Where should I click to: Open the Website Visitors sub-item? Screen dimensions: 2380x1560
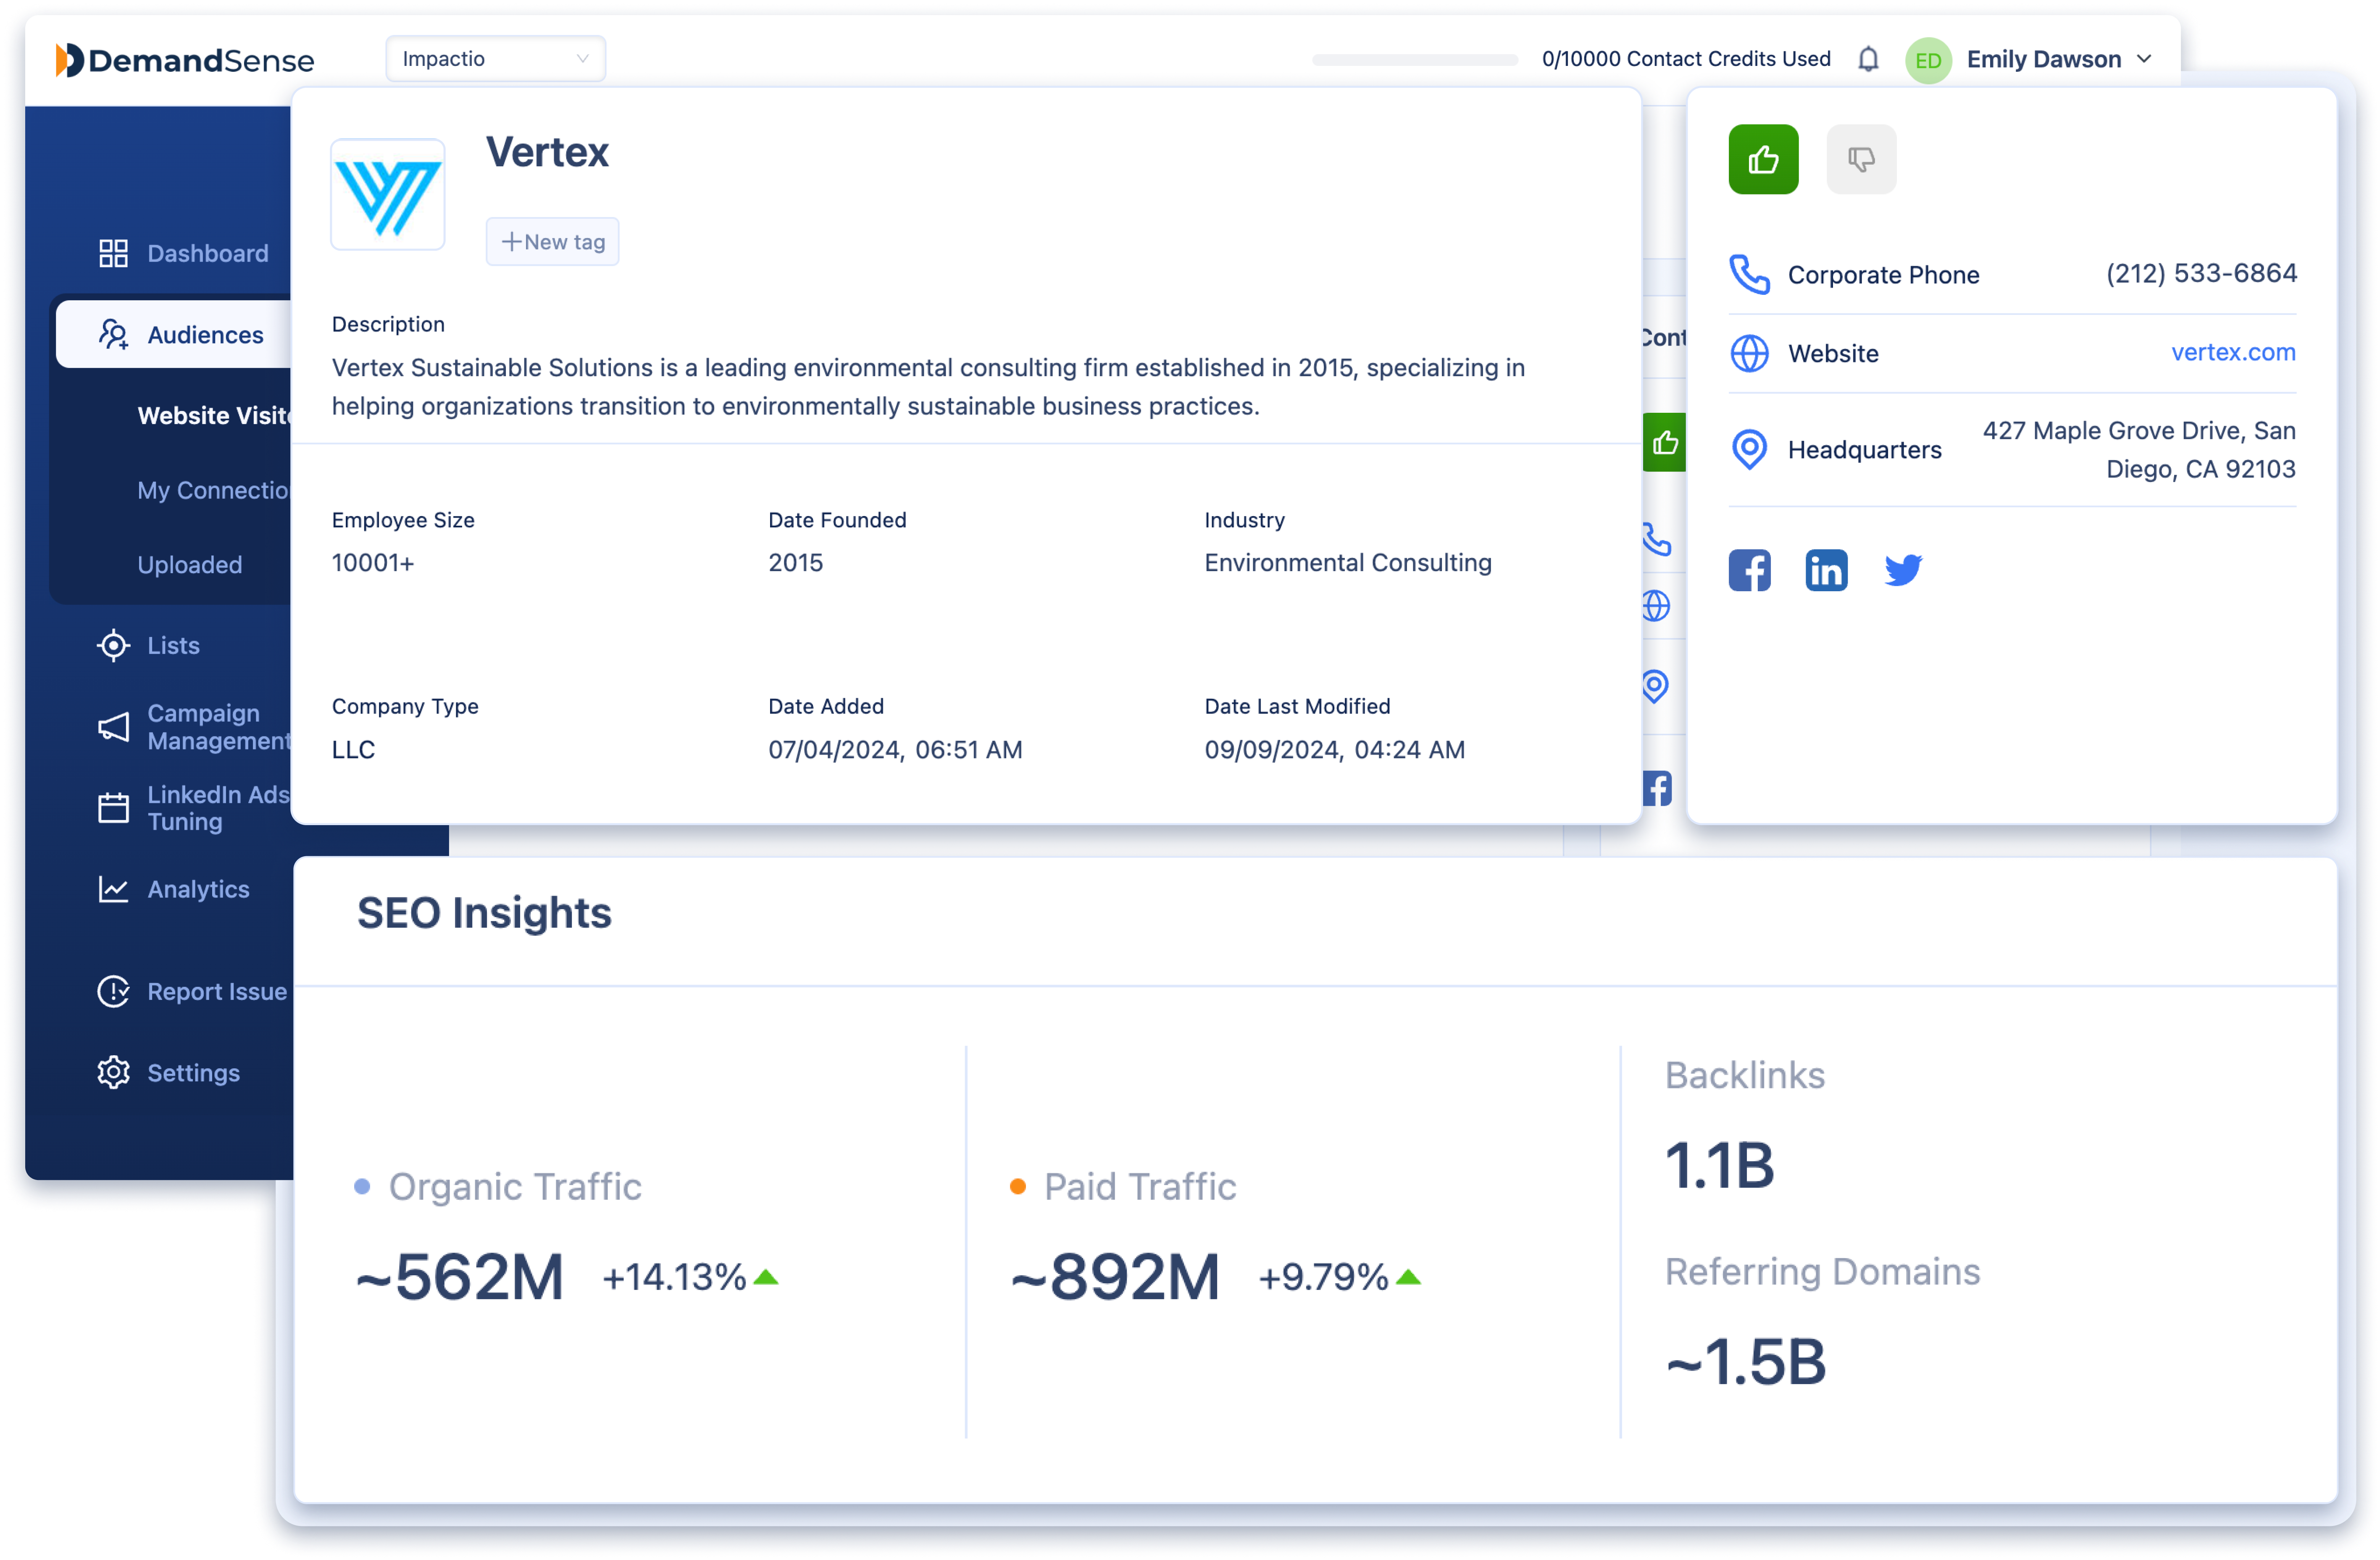(214, 415)
